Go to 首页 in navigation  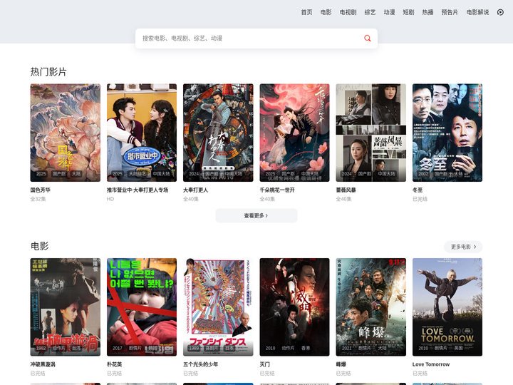[306, 12]
